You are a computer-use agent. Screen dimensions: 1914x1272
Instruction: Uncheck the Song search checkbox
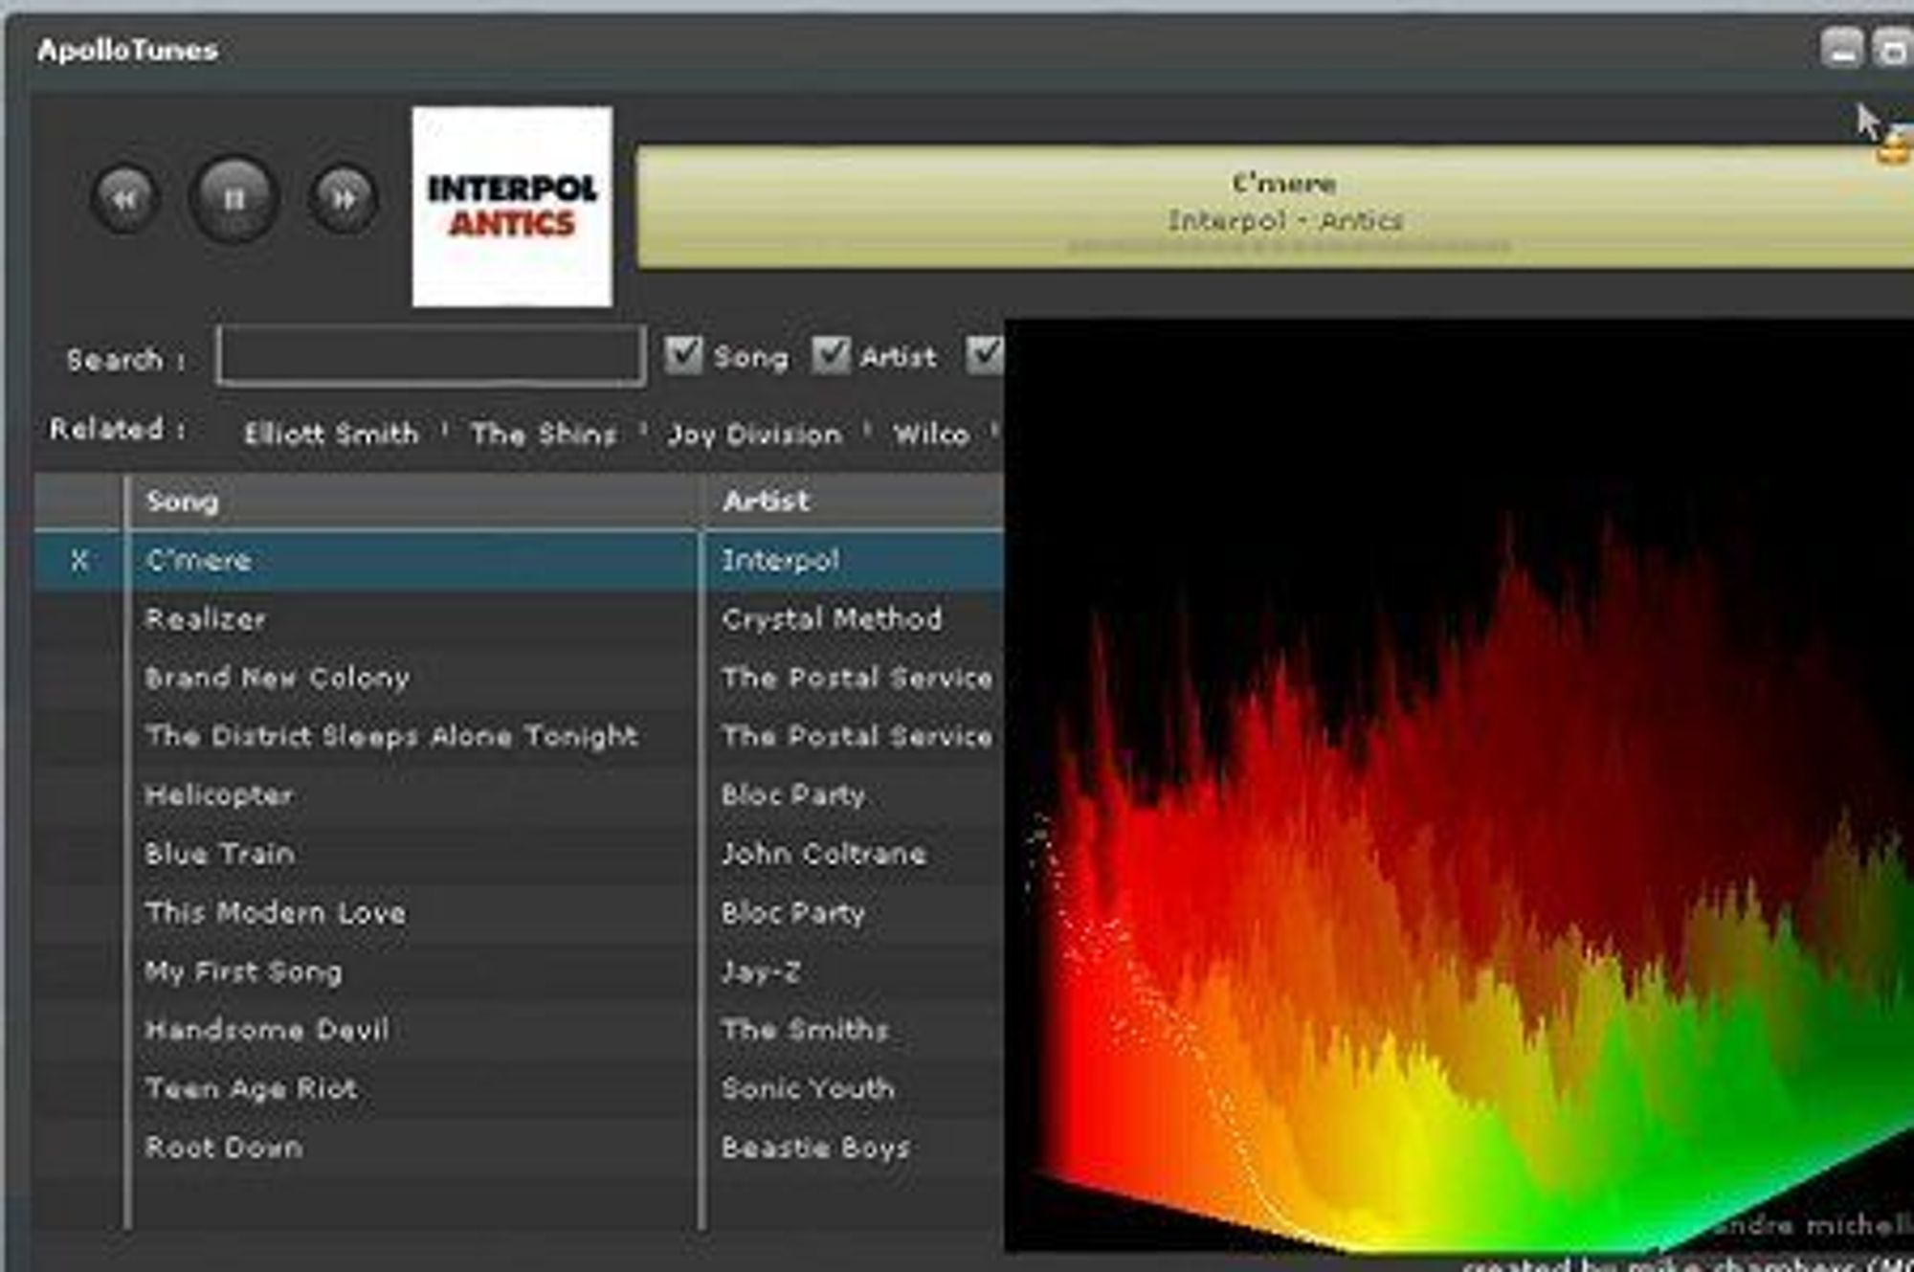[x=684, y=355]
